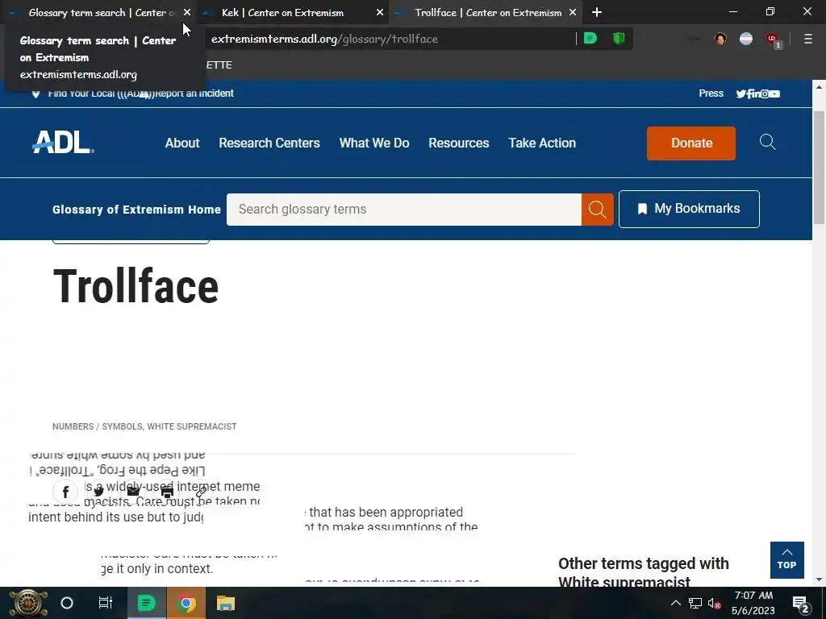826x619 pixels.
Task: Open the site search magnifier beside Donate
Action: click(x=767, y=142)
